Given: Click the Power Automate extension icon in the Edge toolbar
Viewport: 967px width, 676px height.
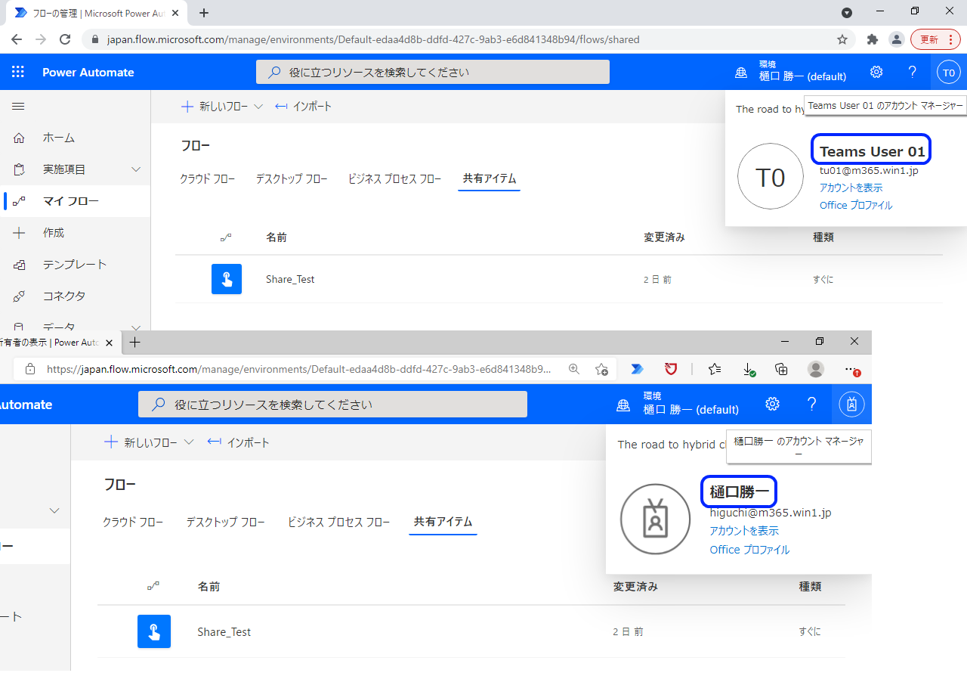Looking at the screenshot, I should (637, 369).
